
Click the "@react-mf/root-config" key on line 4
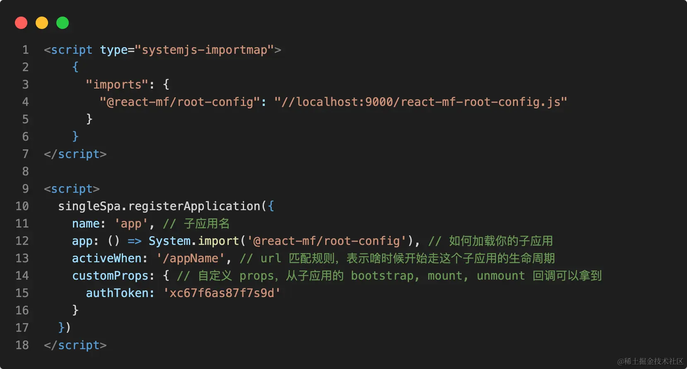tap(180, 102)
